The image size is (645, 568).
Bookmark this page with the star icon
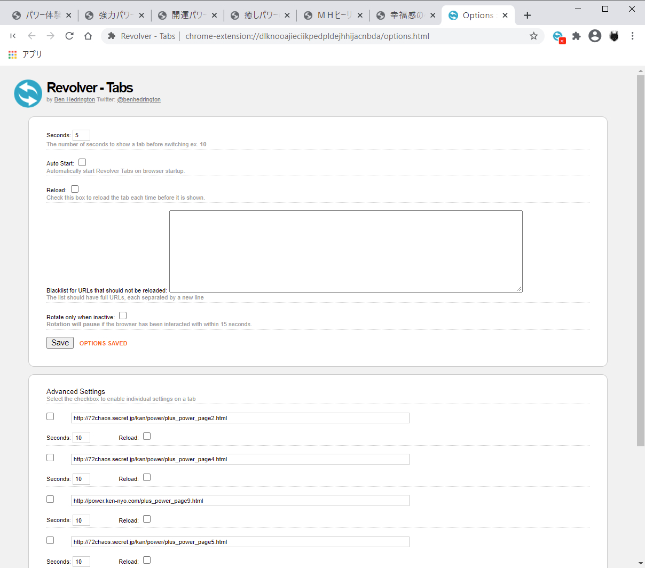point(533,36)
